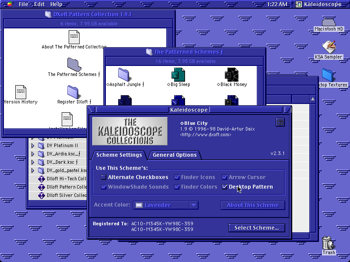350x262 pixels.
Task: Click the Kaleidoscope window close box
Action: click(x=92, y=110)
